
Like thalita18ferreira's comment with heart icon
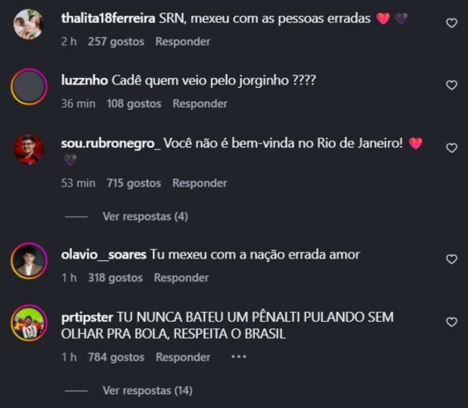pyautogui.click(x=452, y=23)
